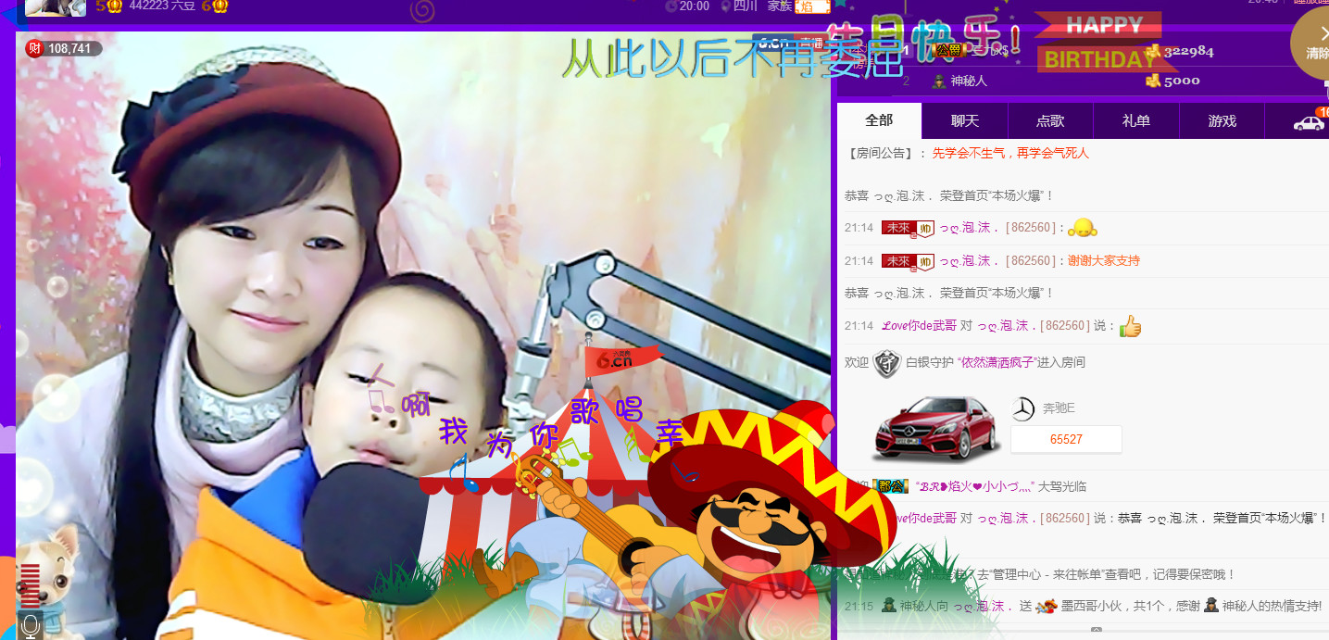
Task: Open the 礼单 gift list tab
Action: coord(1135,121)
